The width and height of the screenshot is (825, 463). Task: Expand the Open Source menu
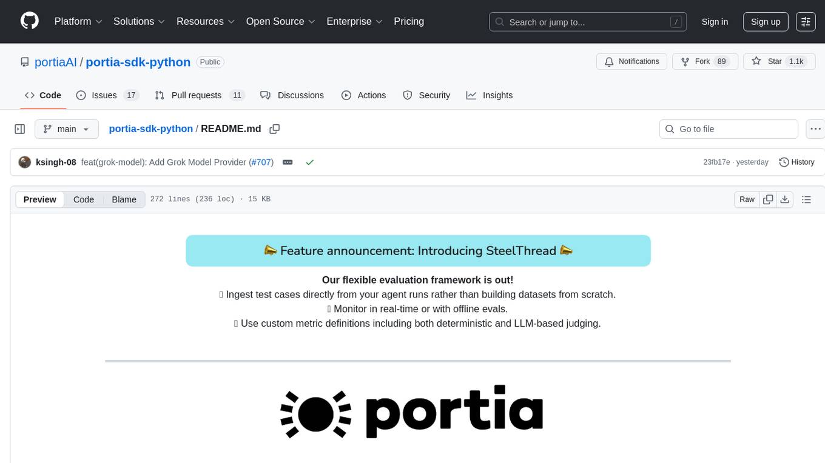pos(281,21)
